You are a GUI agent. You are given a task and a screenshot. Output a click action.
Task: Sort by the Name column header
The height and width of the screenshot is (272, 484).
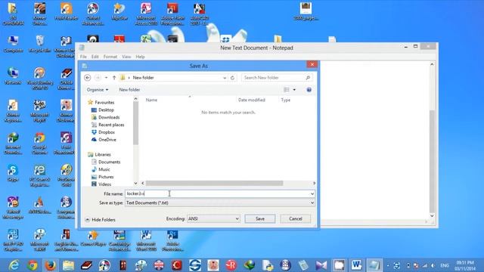point(151,100)
